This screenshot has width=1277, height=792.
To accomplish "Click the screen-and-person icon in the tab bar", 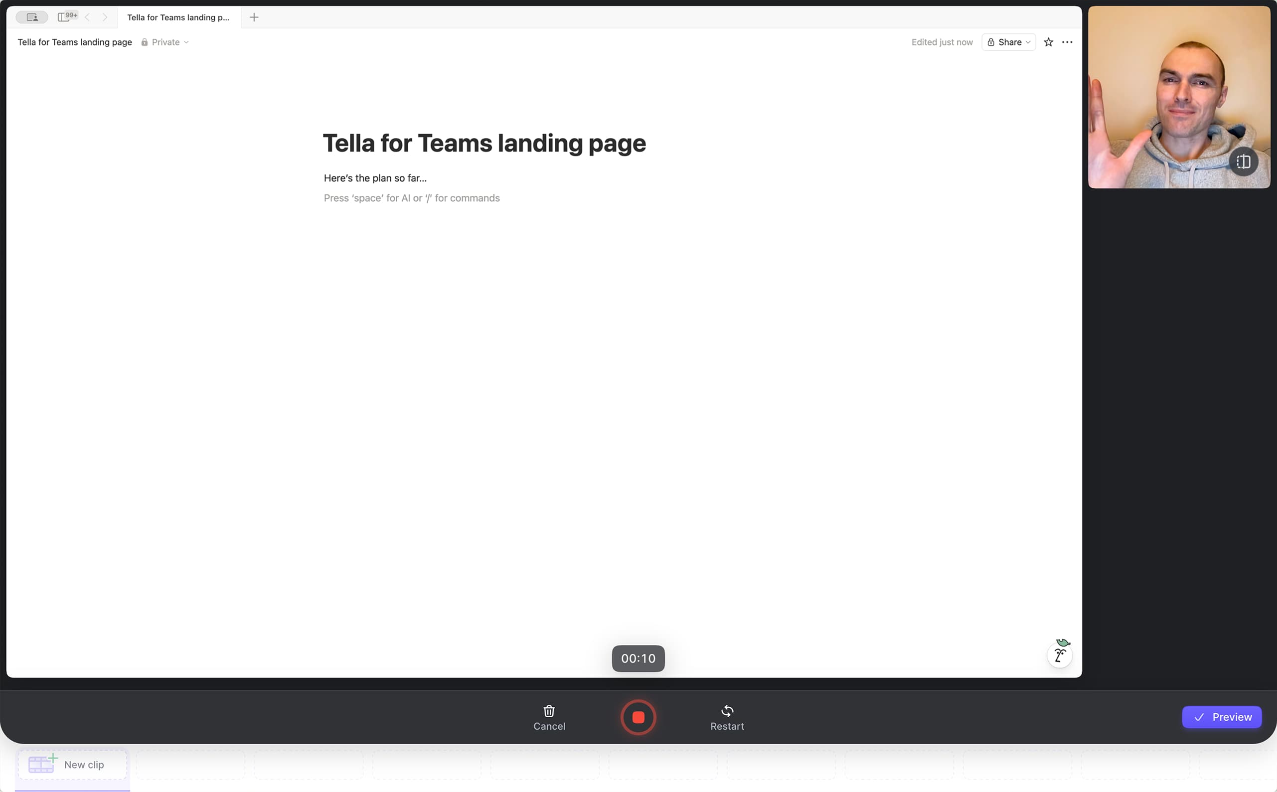I will (32, 17).
